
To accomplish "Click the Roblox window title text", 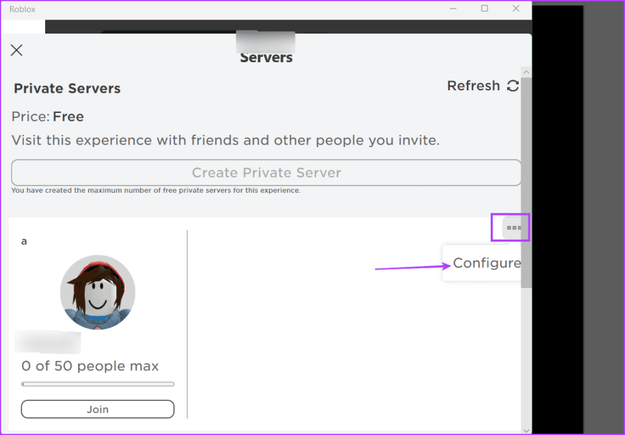I will pyautogui.click(x=23, y=9).
